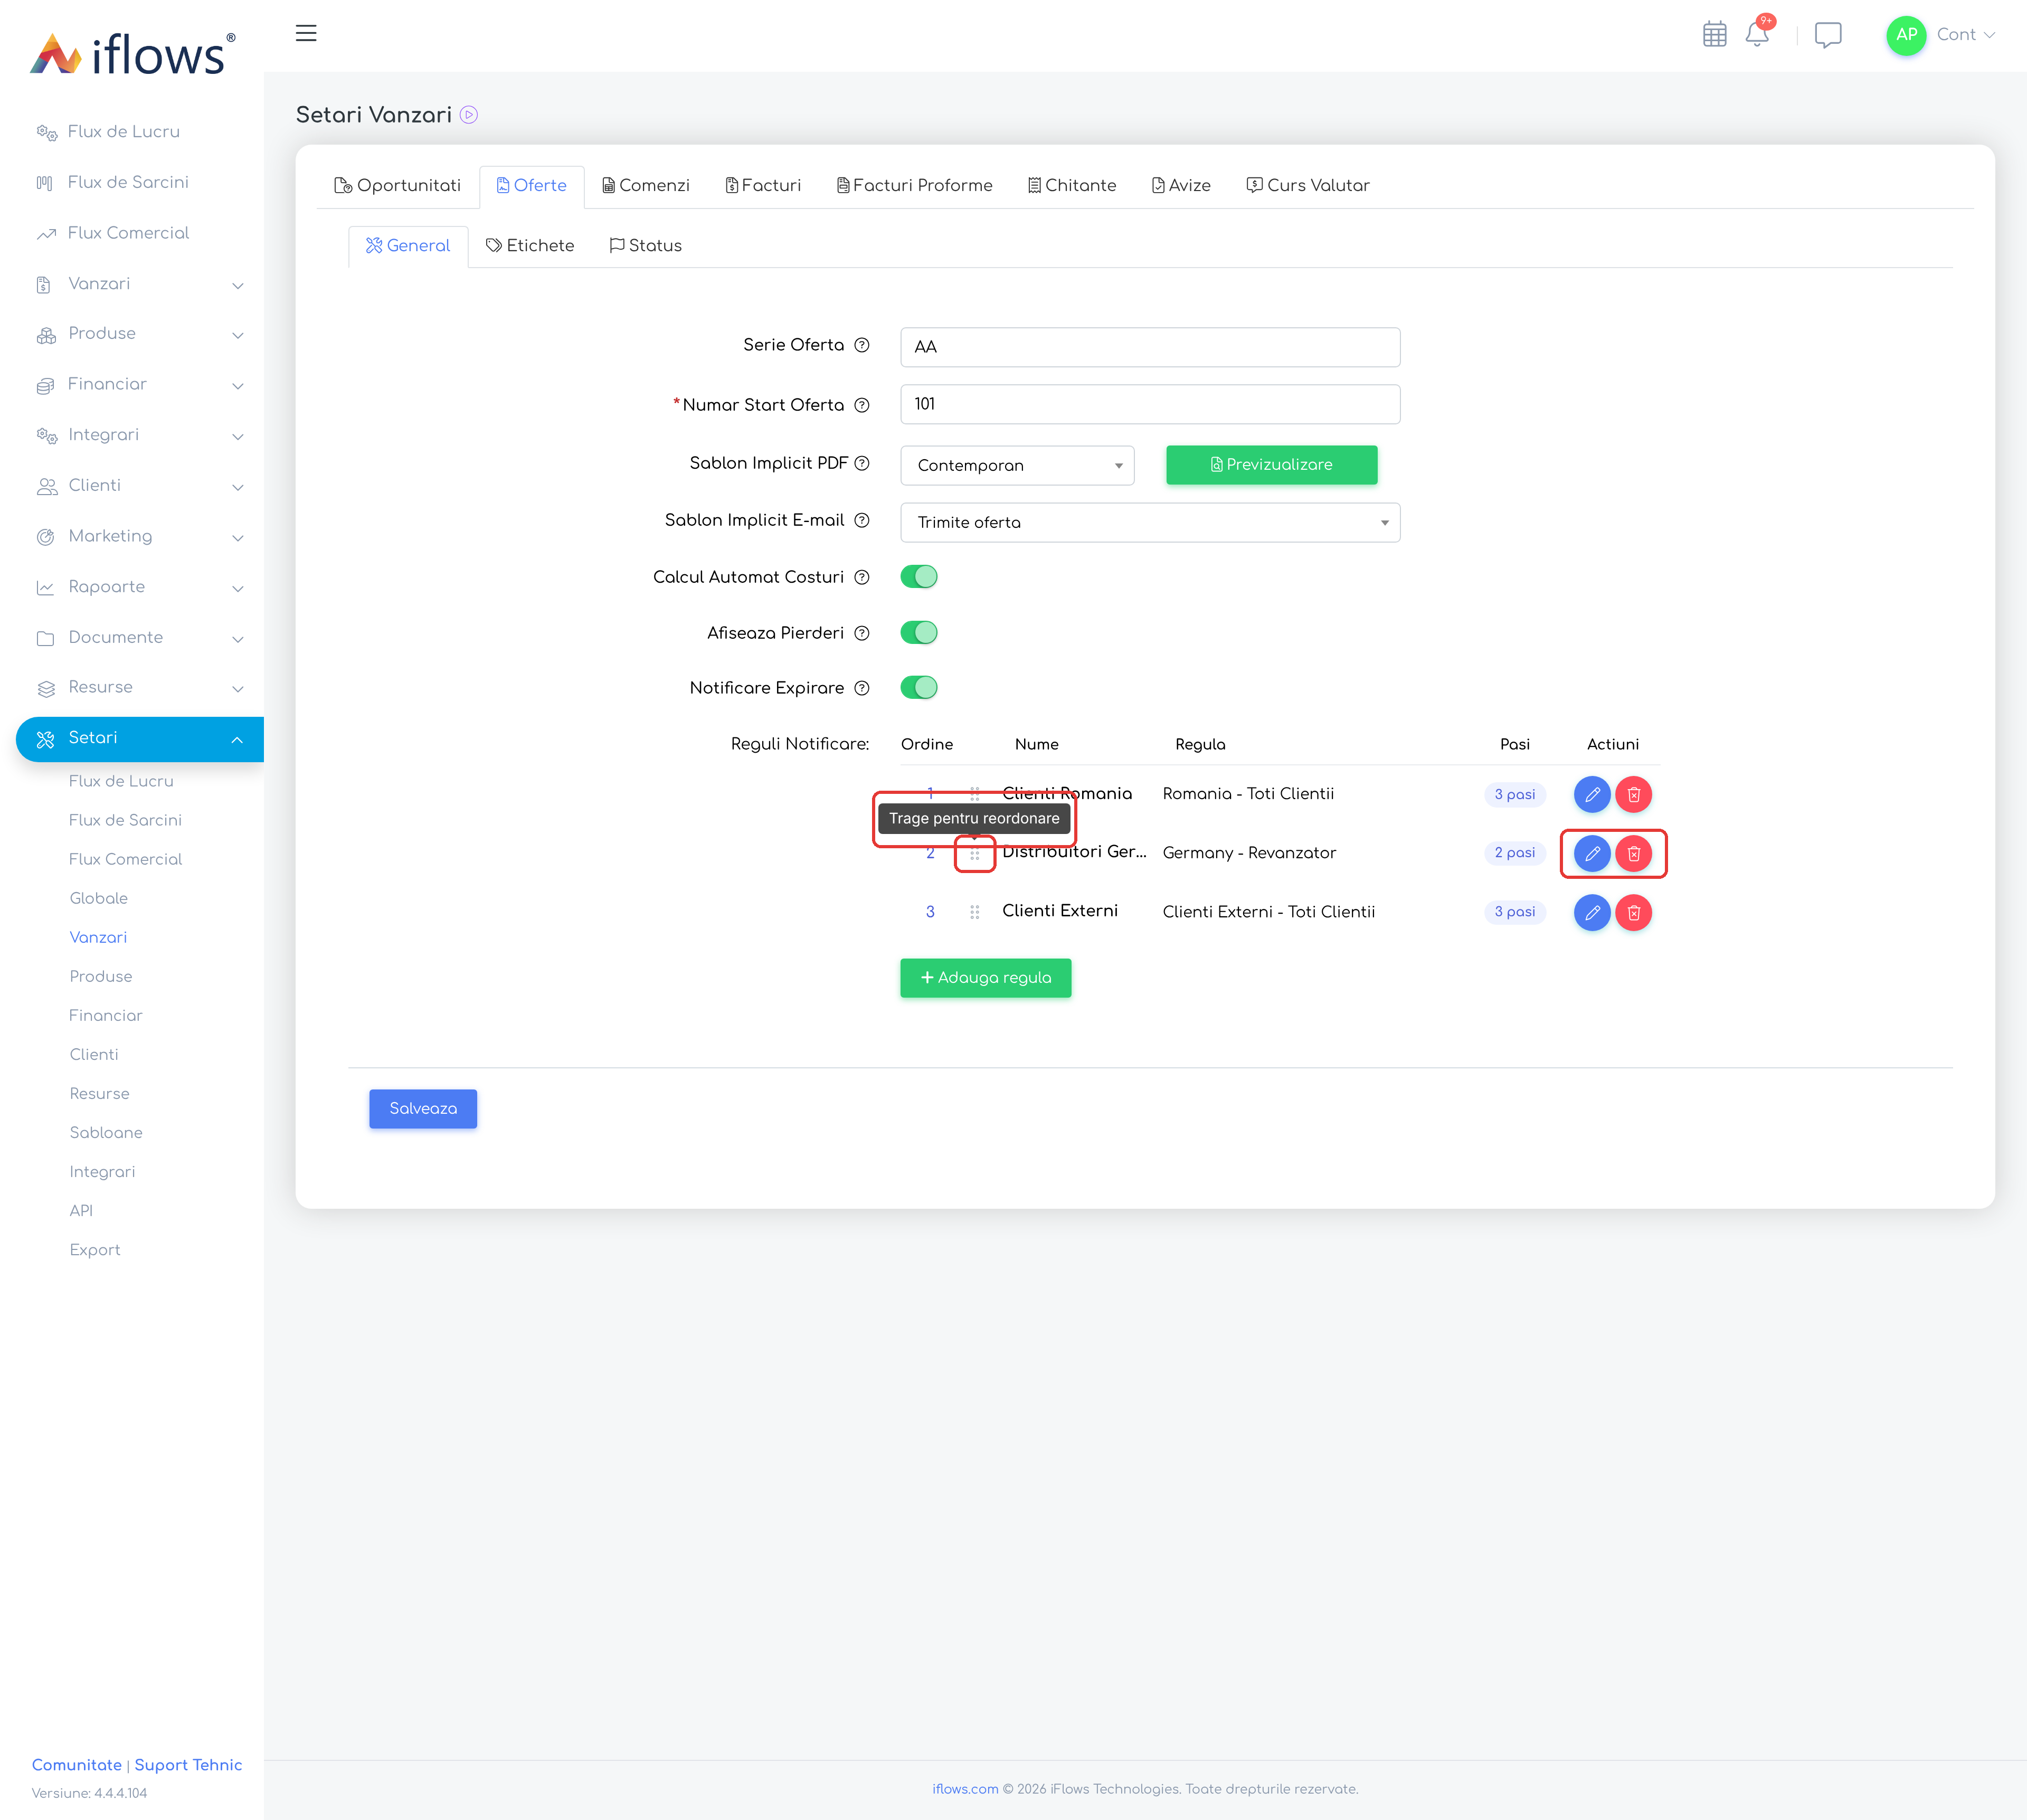Click help icon next to Calcul Automat Costuri

(862, 577)
